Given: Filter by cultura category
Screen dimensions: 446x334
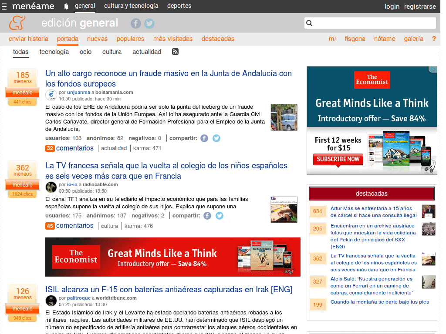Looking at the screenshot, I should pyautogui.click(x=112, y=52).
